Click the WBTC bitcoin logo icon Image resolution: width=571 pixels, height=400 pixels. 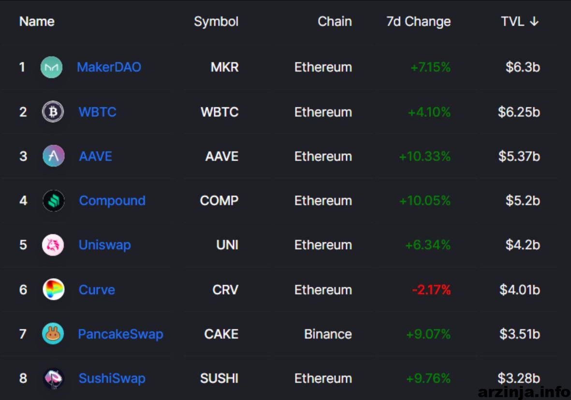53,111
